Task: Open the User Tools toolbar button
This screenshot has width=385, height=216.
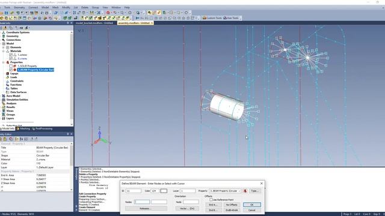Action: coord(231,18)
